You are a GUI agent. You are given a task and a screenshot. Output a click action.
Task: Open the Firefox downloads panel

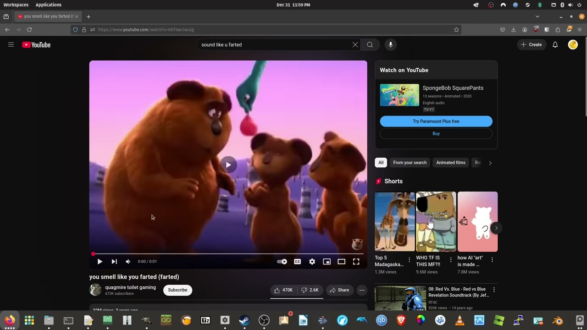tap(514, 30)
